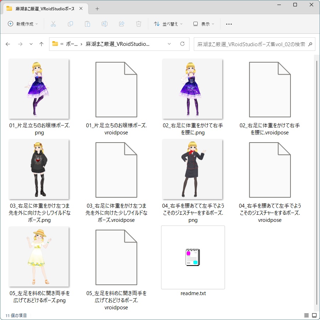The image size is (320, 320).
Task: Open the readme.txt file
Action: tap(193, 257)
